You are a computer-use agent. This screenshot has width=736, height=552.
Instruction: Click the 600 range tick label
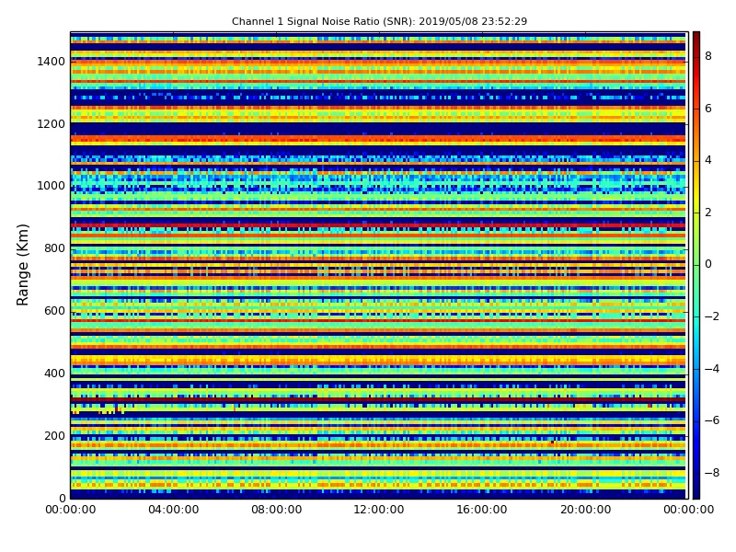click(54, 311)
